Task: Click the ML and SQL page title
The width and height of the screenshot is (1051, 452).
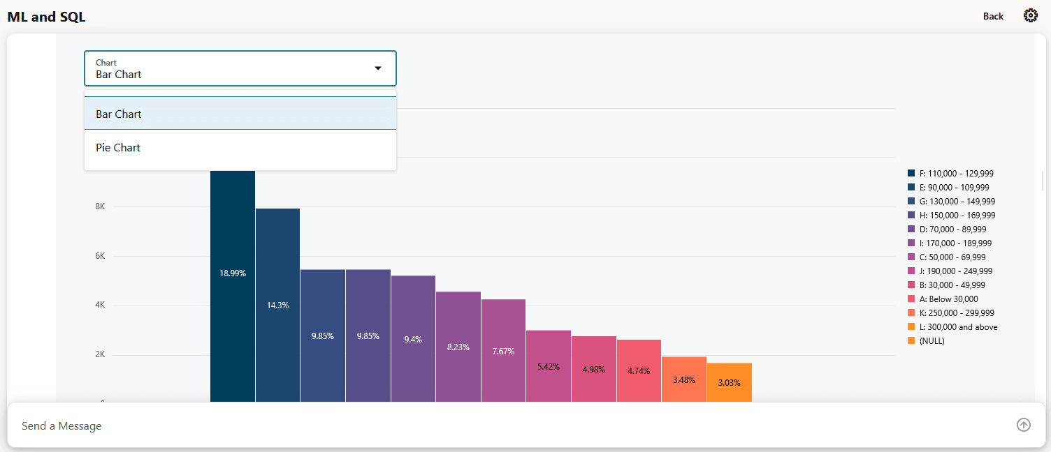Action: click(x=47, y=17)
